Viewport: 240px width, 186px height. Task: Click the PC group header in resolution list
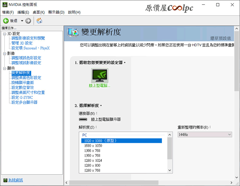point(85,135)
